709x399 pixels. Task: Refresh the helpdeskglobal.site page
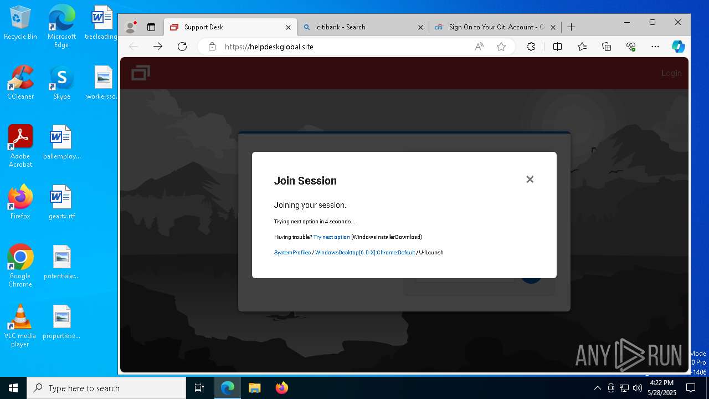(182, 47)
